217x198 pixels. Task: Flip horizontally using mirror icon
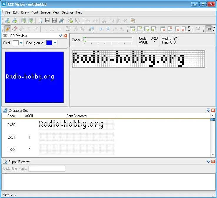pyautogui.click(x=101, y=29)
